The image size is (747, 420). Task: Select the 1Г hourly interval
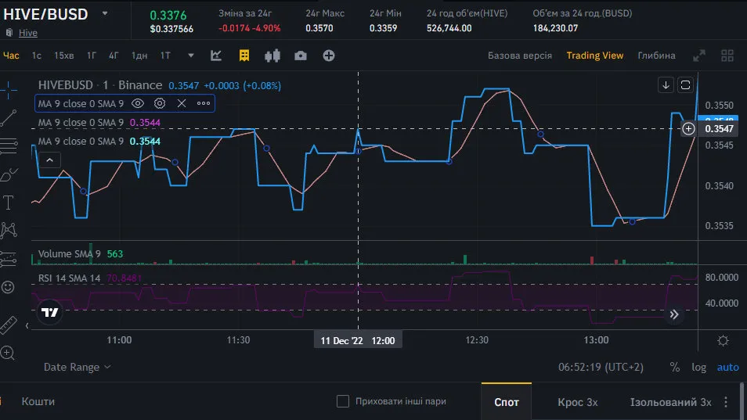[92, 56]
